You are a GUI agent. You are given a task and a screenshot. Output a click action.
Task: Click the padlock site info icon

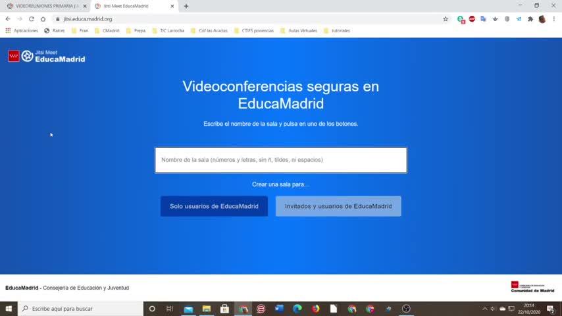(58, 19)
